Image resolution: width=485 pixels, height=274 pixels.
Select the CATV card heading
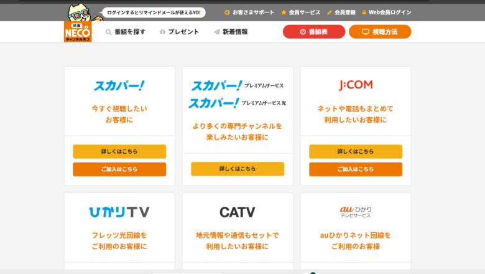pyautogui.click(x=237, y=212)
